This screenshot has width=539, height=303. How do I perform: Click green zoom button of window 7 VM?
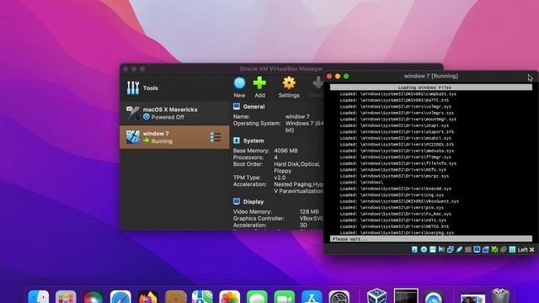[x=346, y=77]
